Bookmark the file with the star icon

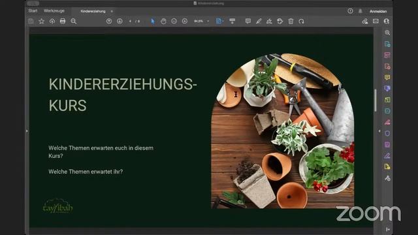[x=41, y=21]
